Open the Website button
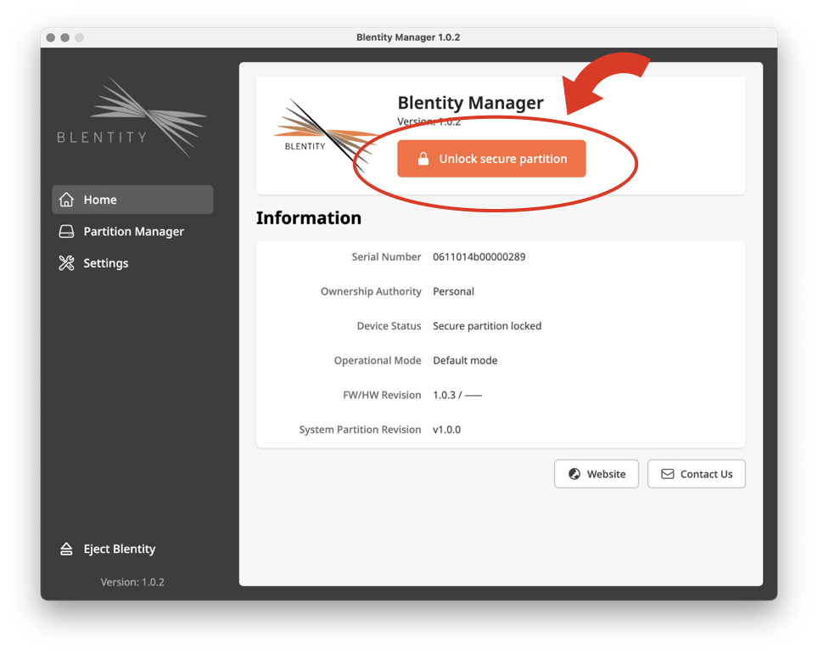This screenshot has height=654, width=818. 597,474
